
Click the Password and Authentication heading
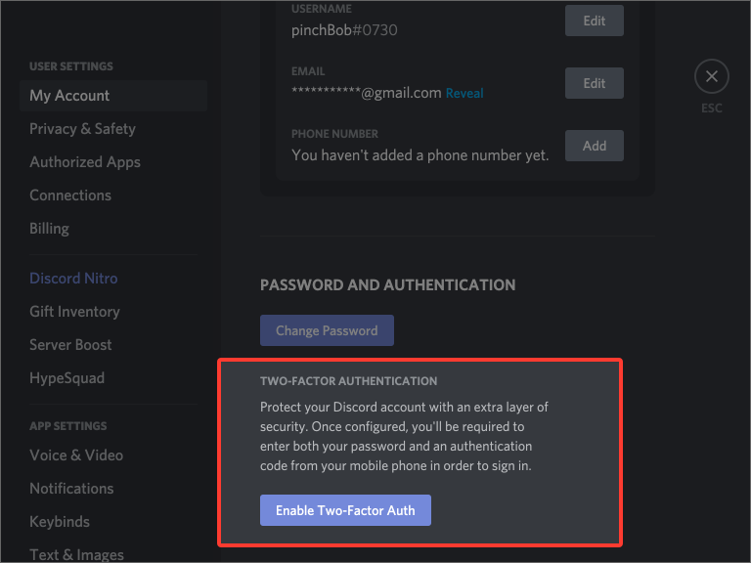387,284
